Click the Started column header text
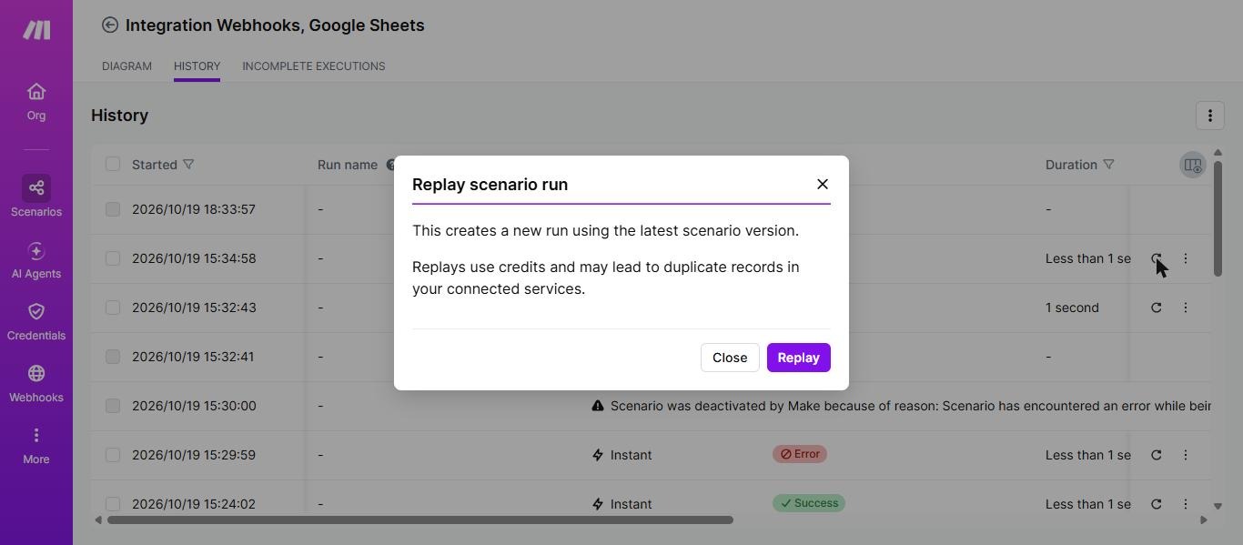This screenshot has height=545, width=1243. click(x=155, y=165)
